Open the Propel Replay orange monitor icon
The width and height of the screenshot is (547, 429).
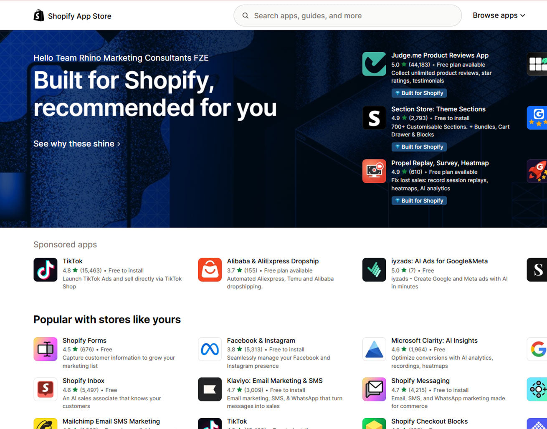click(x=374, y=171)
